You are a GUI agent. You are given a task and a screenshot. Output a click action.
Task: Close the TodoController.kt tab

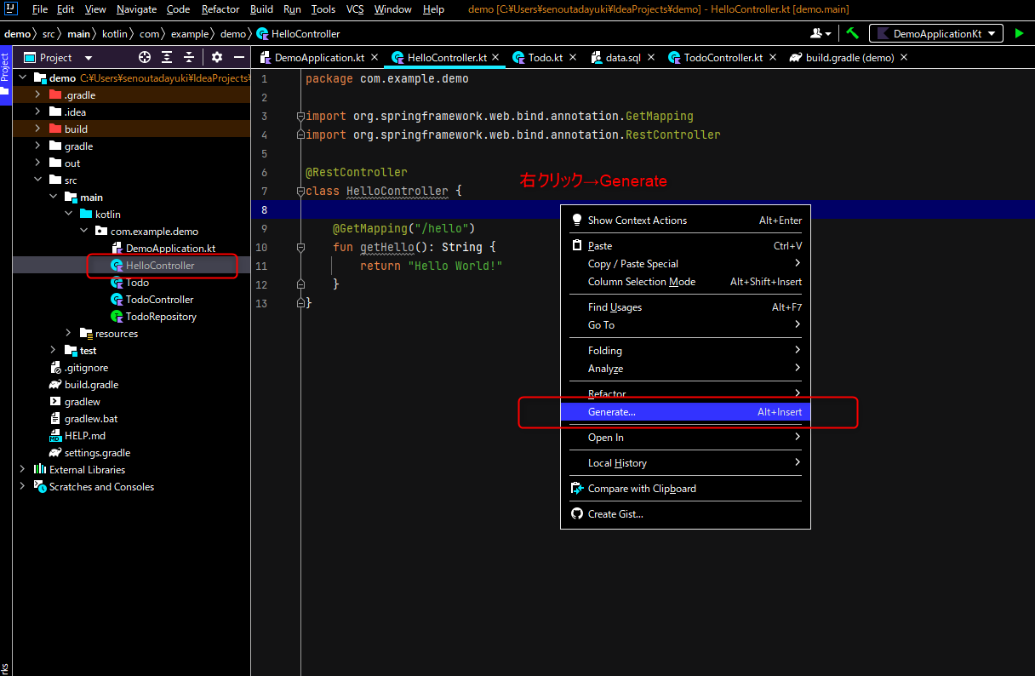tap(772, 58)
